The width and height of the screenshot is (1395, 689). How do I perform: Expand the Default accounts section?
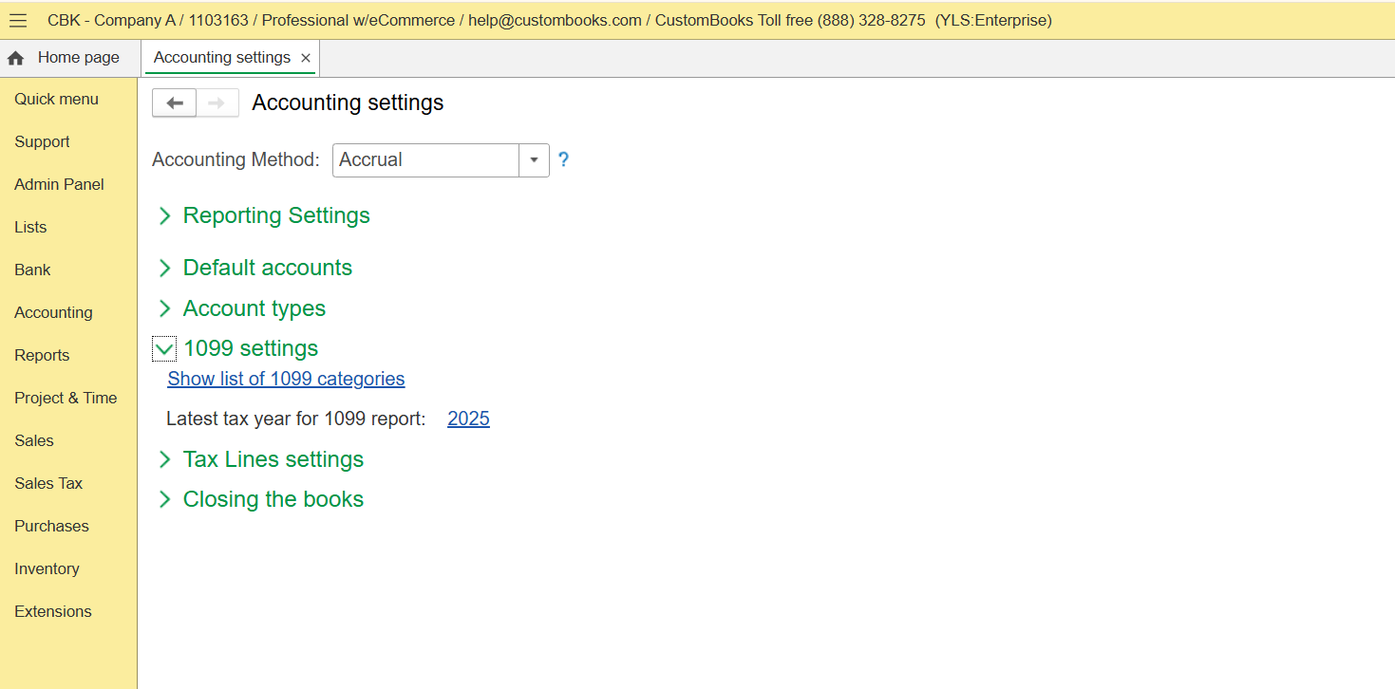click(x=165, y=269)
